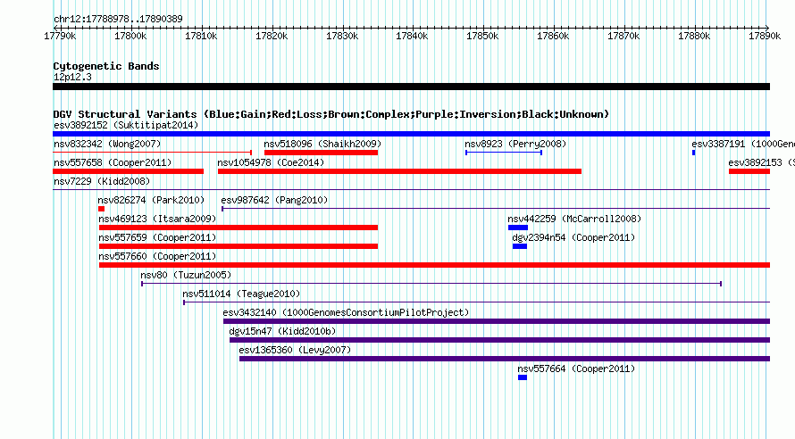The image size is (795, 439).
Task: Click the 17840k ruler tick label
Action: (412, 36)
